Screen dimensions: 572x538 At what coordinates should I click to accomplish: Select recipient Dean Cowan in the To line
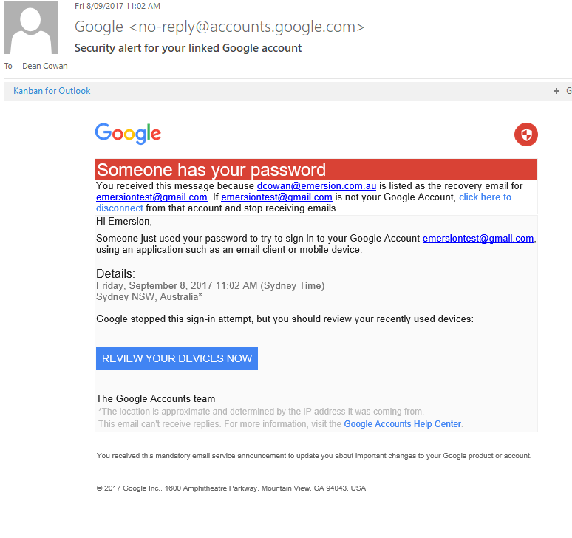[x=44, y=66]
